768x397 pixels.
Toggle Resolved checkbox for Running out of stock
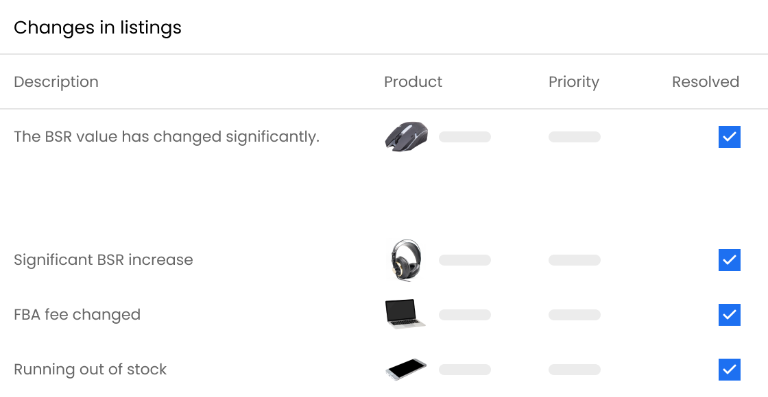tap(729, 370)
